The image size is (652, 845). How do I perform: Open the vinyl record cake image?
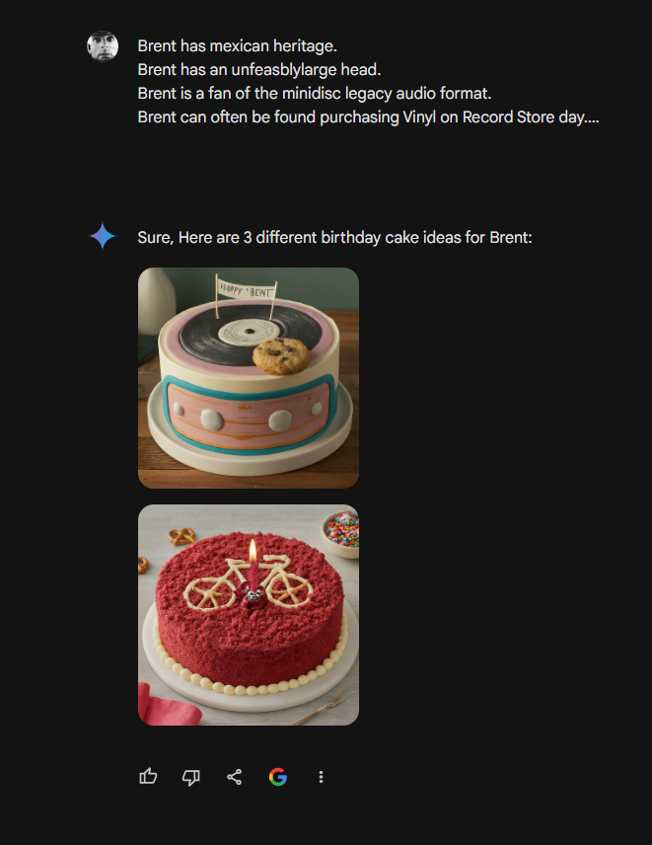[249, 378]
